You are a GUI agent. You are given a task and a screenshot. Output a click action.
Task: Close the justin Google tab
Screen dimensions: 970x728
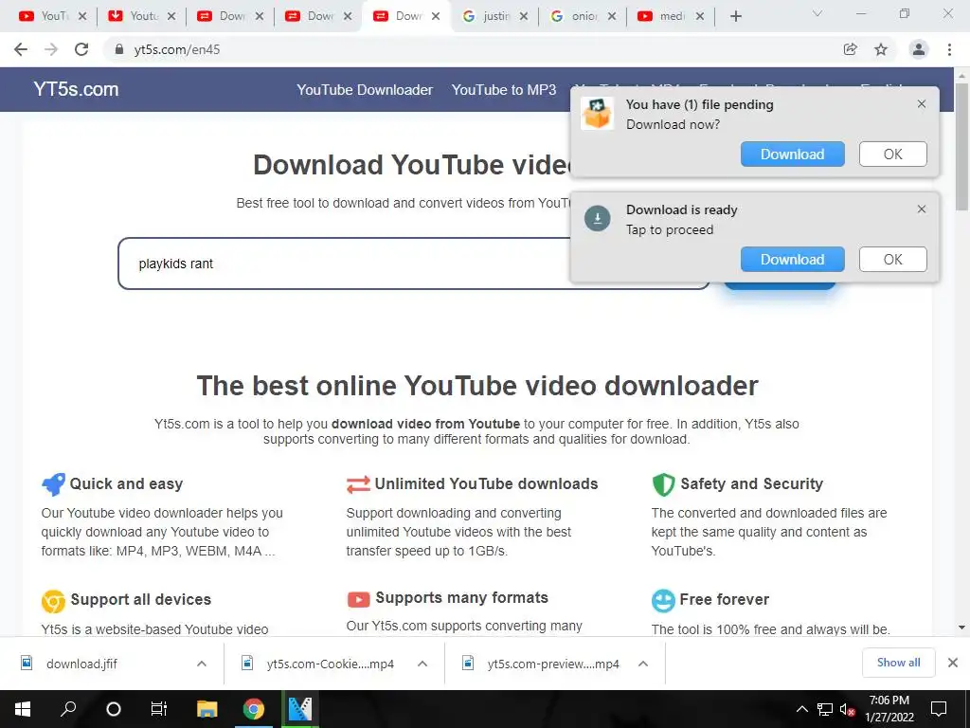click(x=523, y=16)
